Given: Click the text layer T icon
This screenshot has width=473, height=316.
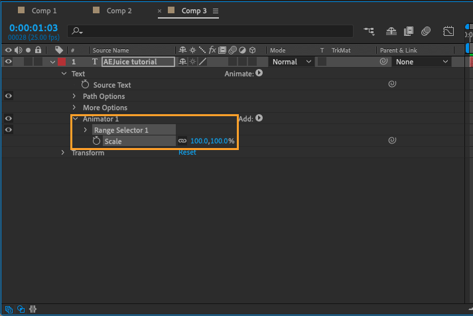Looking at the screenshot, I should click(95, 62).
